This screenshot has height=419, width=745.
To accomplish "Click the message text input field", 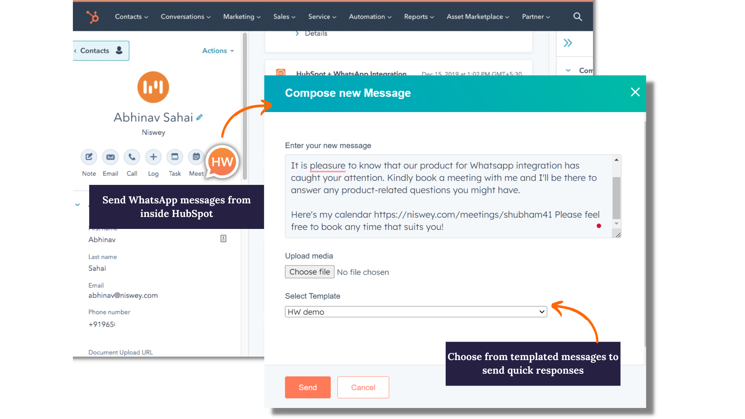I will pos(452,196).
